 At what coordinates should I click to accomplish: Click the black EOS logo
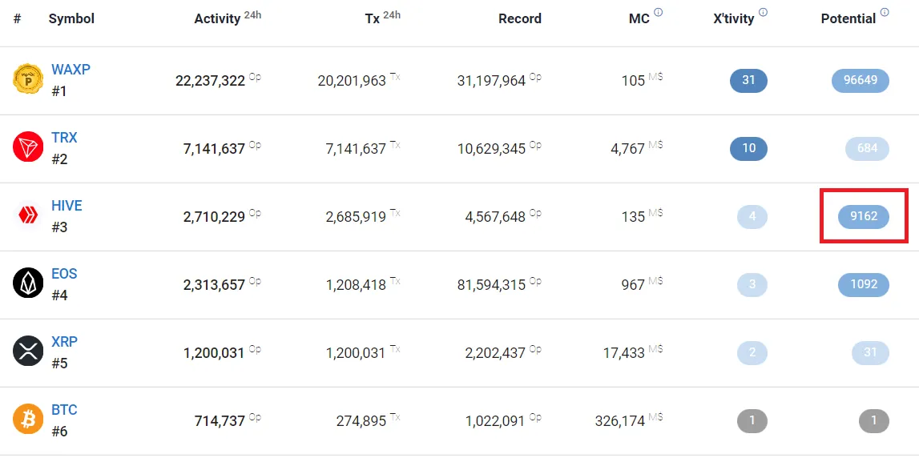pyautogui.click(x=28, y=283)
